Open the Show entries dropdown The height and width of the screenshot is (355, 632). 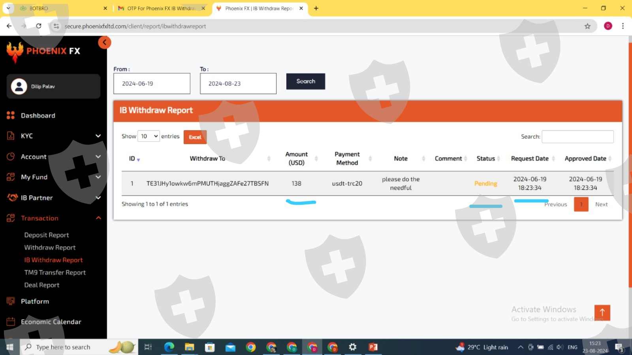coord(149,136)
